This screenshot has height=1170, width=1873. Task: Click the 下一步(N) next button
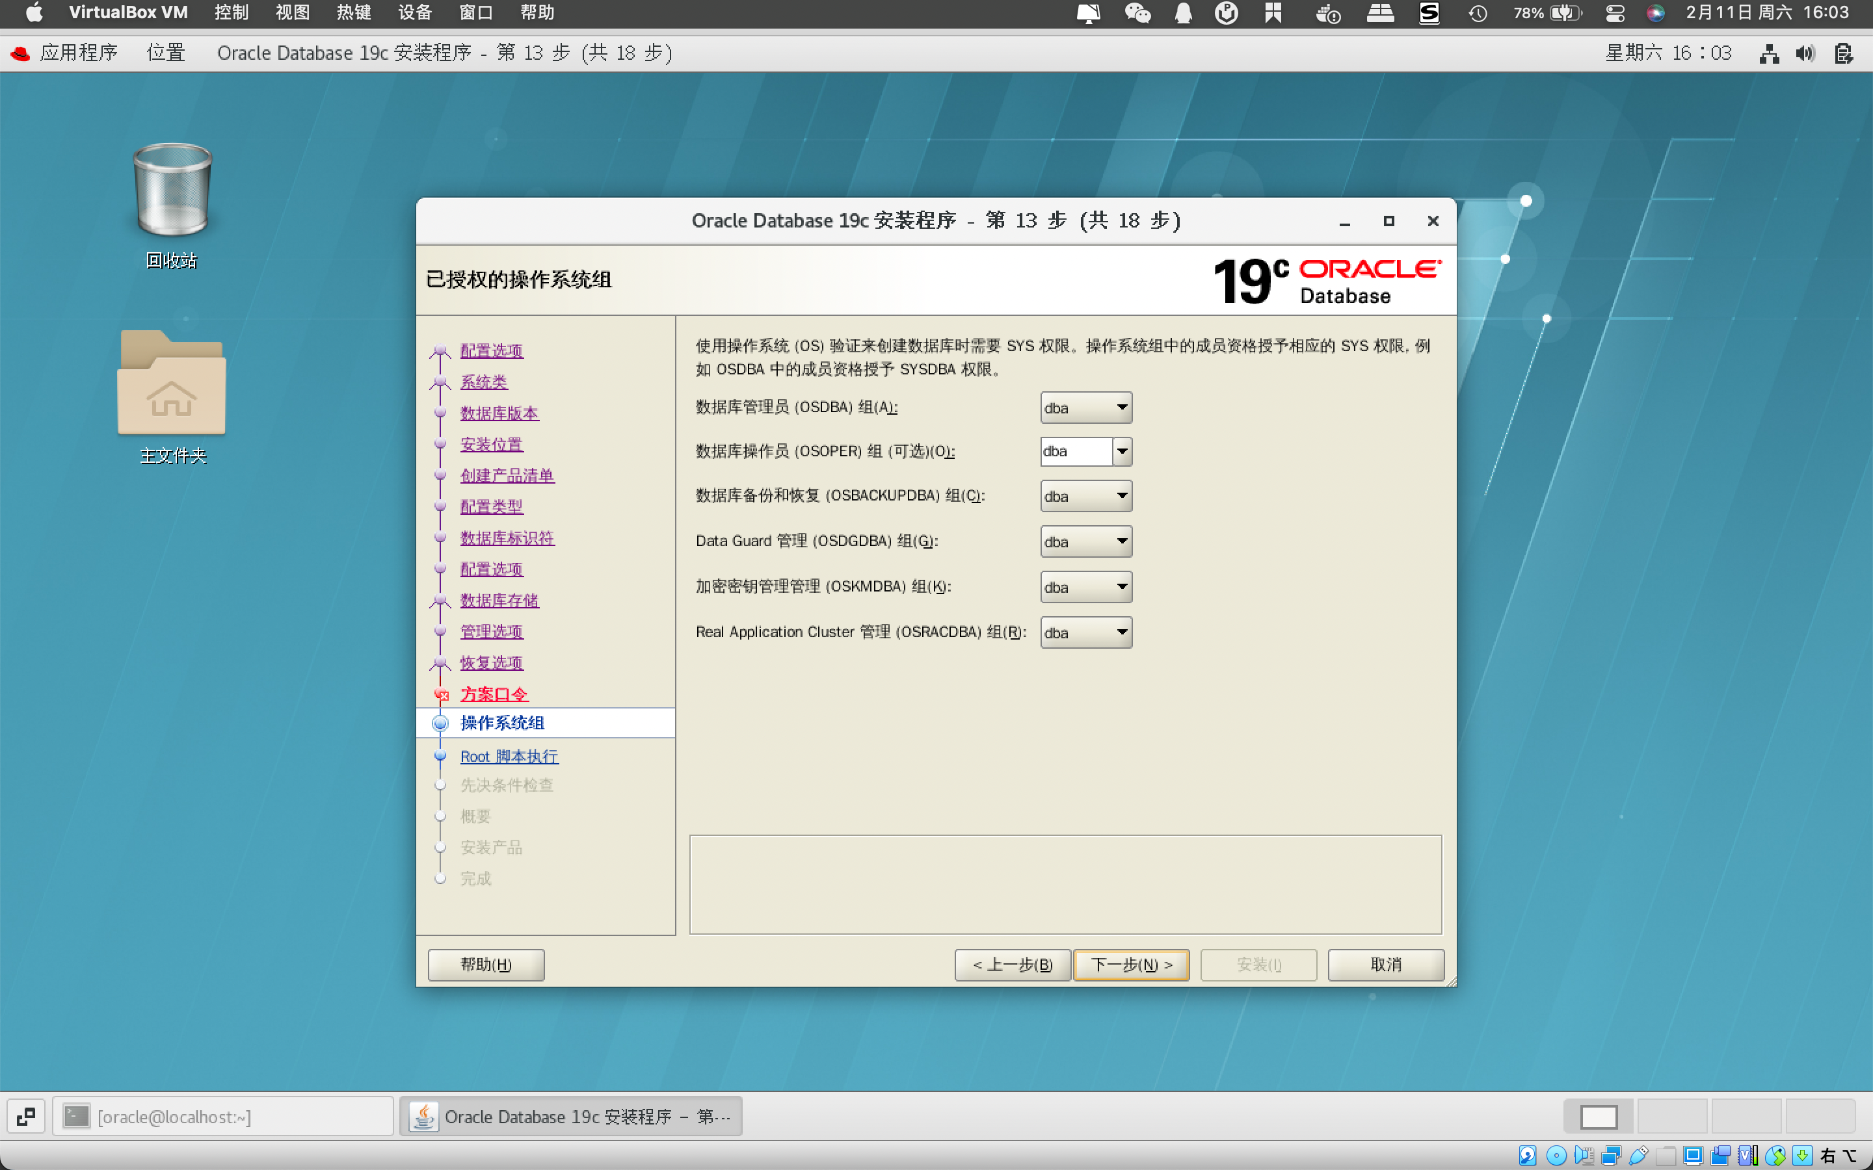click(x=1132, y=964)
